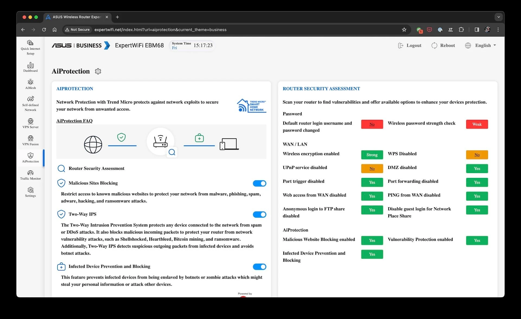Open Self-defined Network section
521x319 pixels.
pyautogui.click(x=30, y=104)
